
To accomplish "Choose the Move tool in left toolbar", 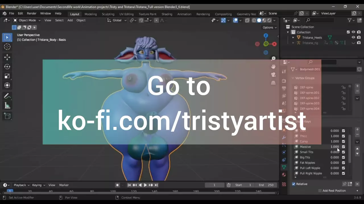I will (x=7, y=57).
